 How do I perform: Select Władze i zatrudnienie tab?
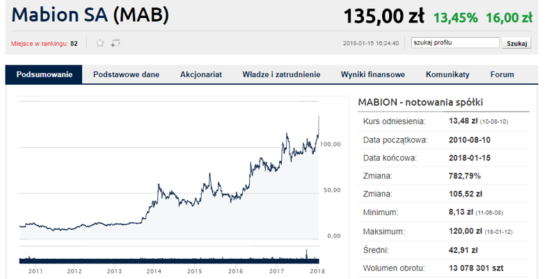(x=281, y=74)
